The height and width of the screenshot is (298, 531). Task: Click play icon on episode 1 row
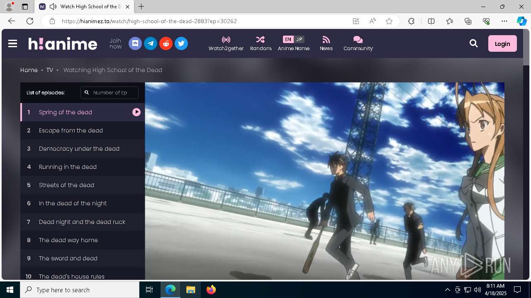(136, 112)
